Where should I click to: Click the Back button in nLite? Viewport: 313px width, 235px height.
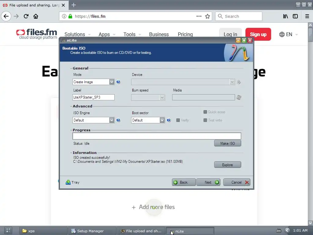184,182
